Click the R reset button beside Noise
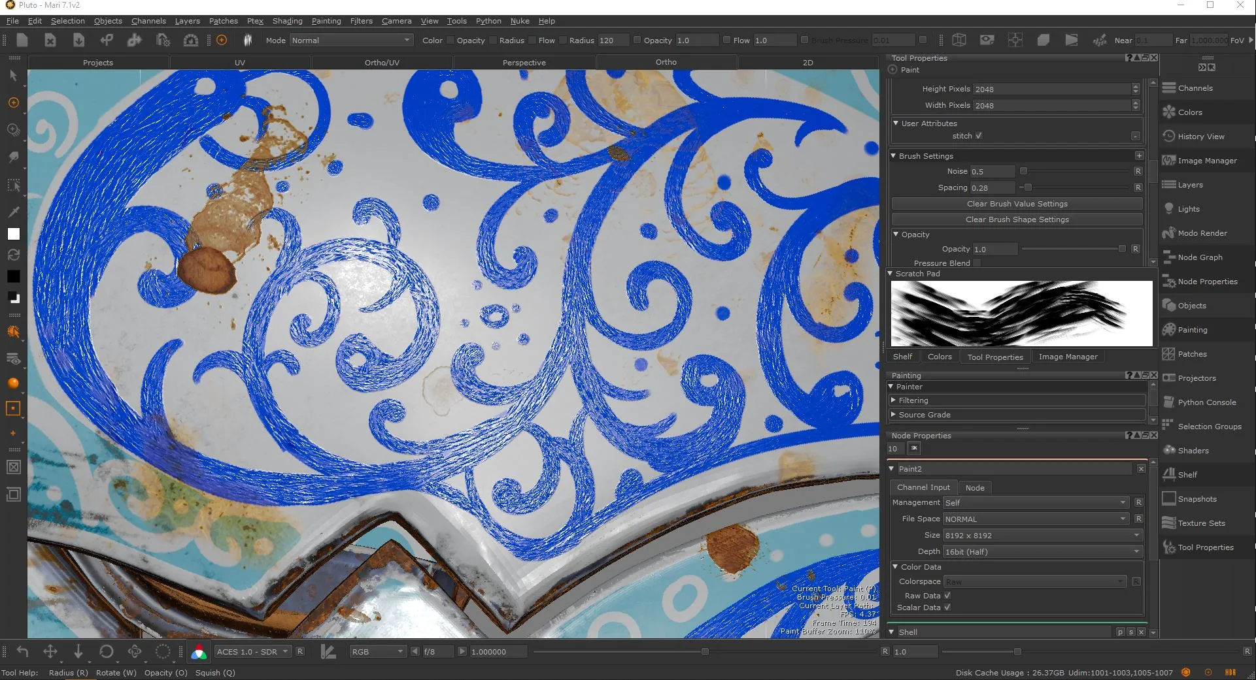This screenshot has width=1256, height=680. point(1138,171)
